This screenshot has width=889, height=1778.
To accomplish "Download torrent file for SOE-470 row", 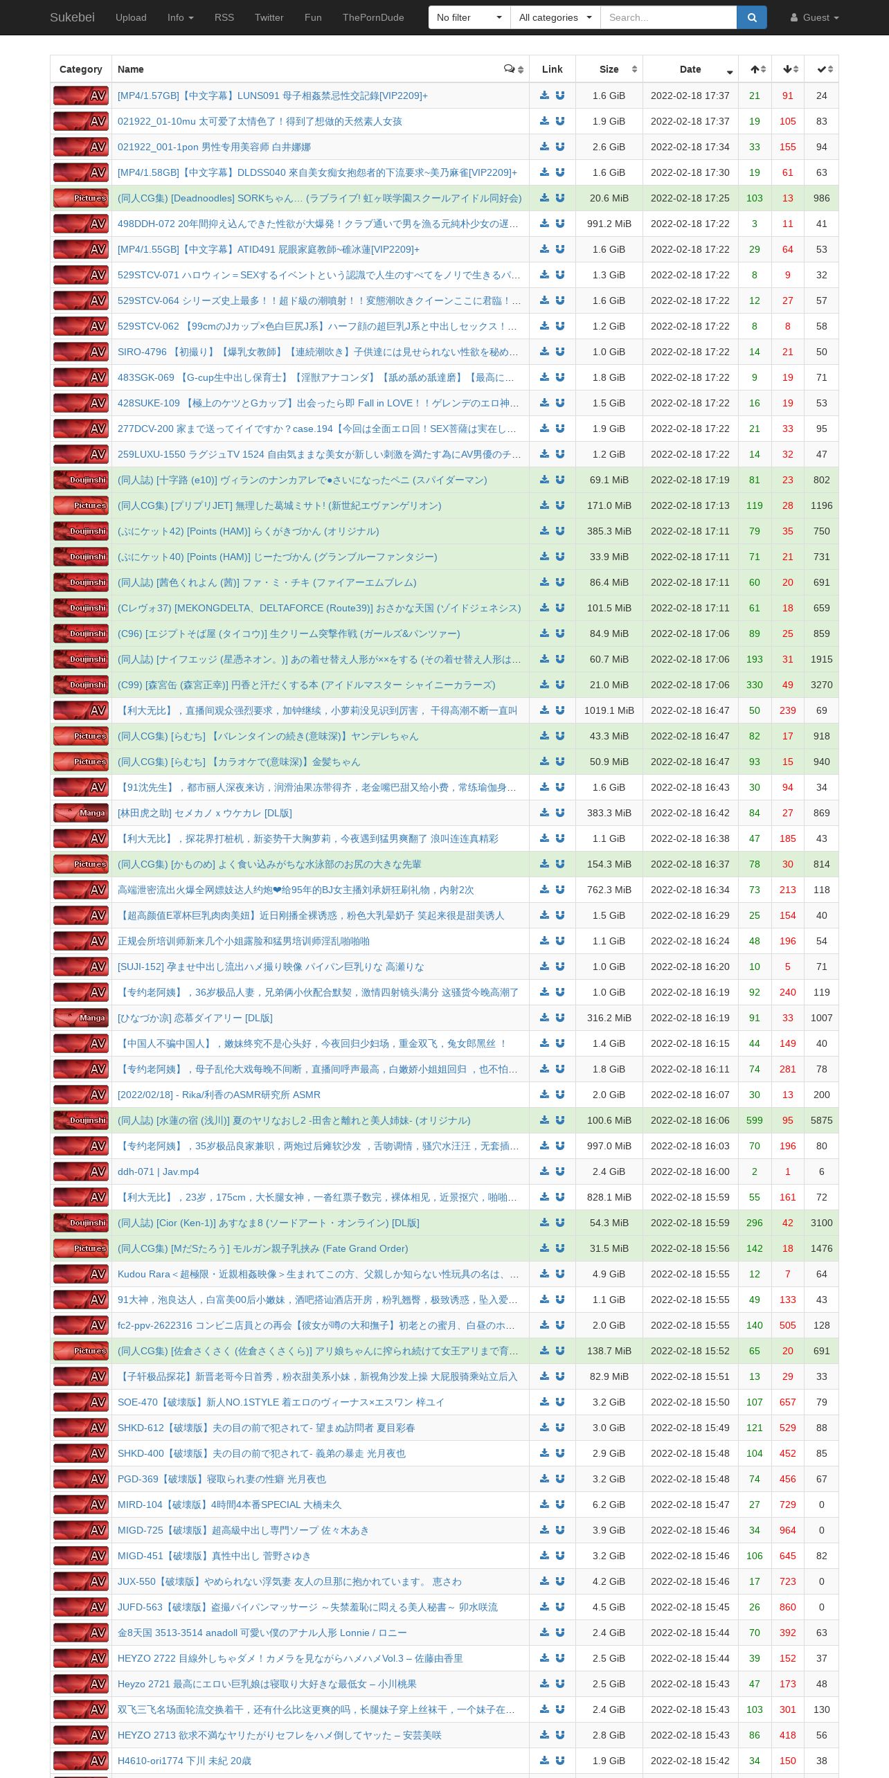I will click(544, 1402).
